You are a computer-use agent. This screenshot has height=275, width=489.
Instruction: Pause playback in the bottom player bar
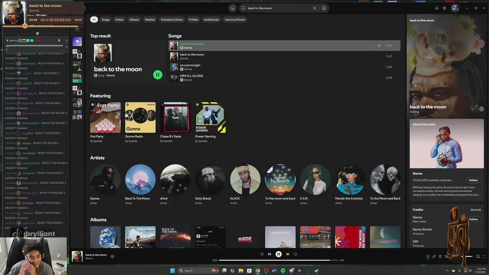279,254
